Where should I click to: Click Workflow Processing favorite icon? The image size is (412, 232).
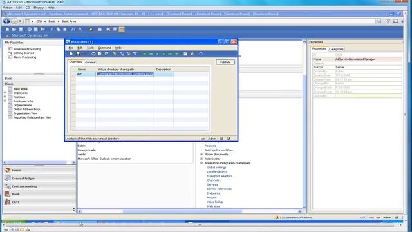point(10,49)
